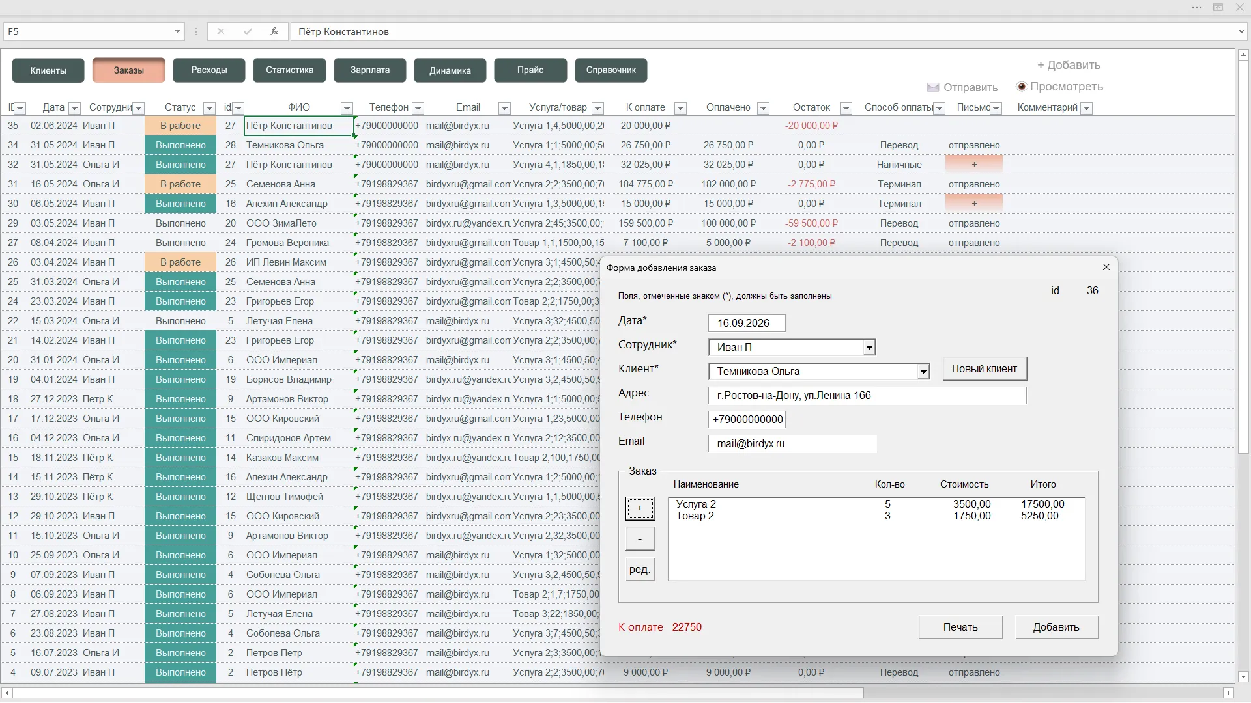Click the horizontal scroll left arrow
The image size is (1251, 703).
pyautogui.click(x=7, y=693)
